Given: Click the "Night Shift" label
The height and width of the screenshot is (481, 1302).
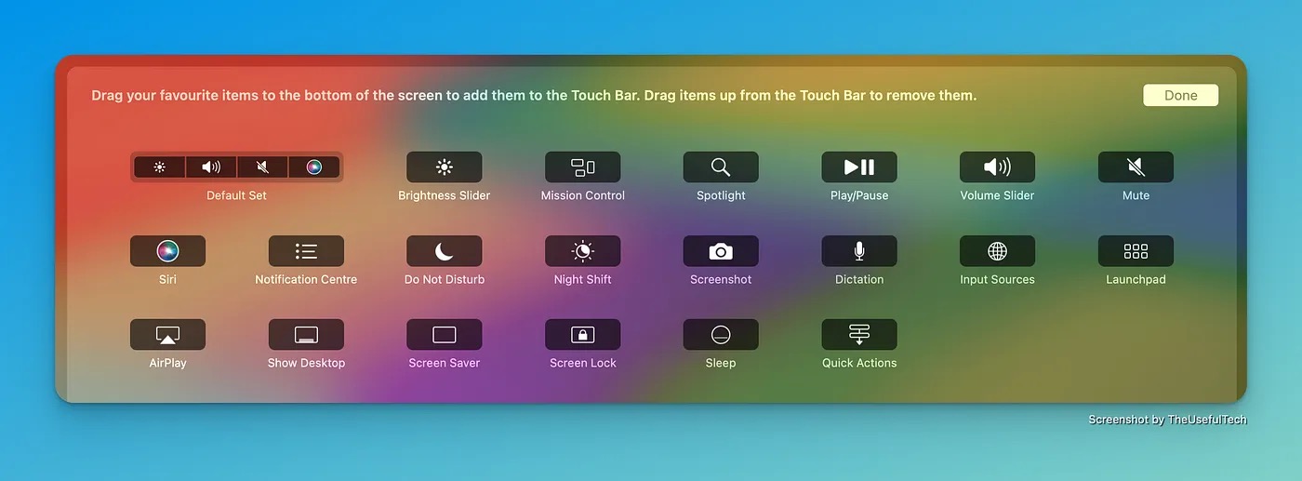Looking at the screenshot, I should point(583,279).
